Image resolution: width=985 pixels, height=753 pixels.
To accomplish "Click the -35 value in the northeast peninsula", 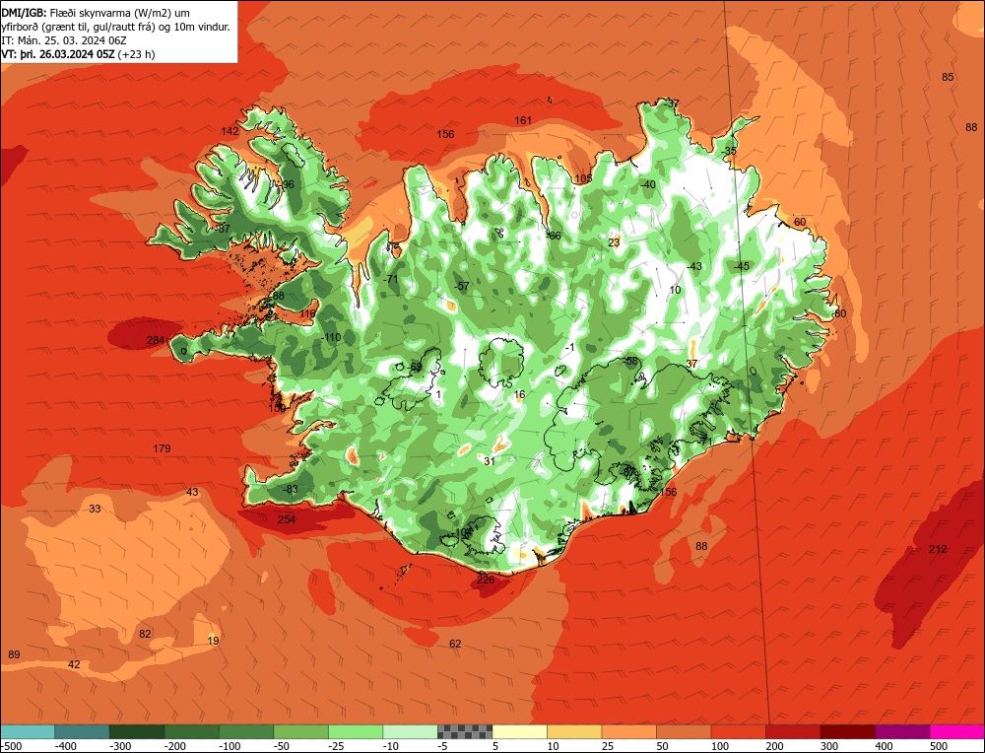I will coord(728,152).
